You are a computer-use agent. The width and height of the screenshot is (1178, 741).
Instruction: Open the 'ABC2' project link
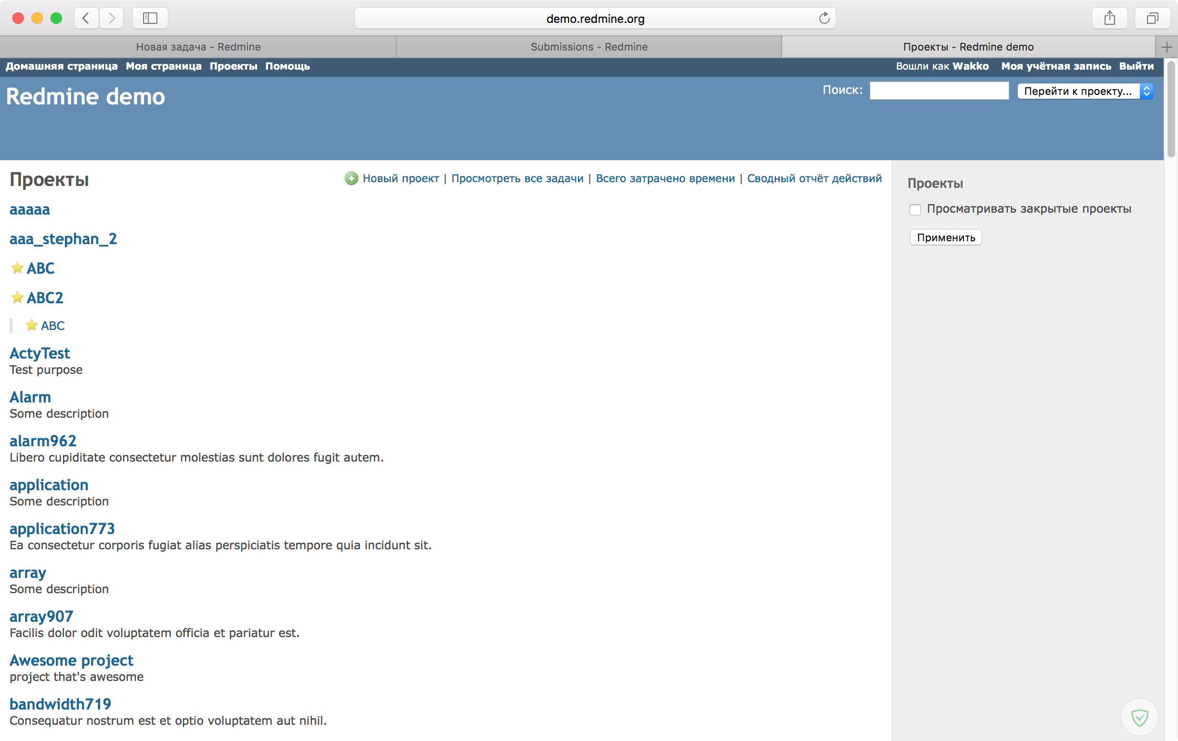click(44, 298)
